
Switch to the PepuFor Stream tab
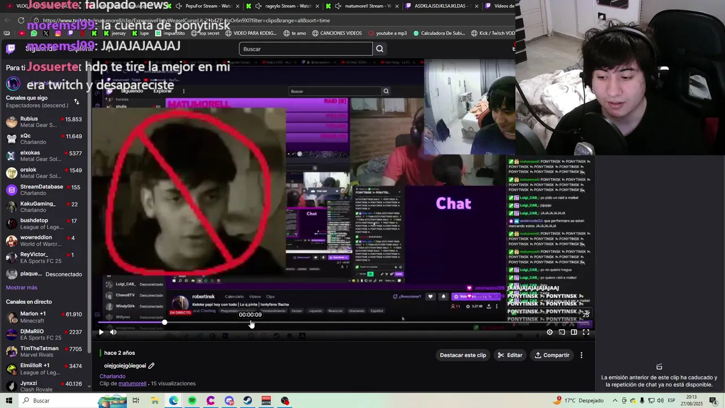click(203, 6)
